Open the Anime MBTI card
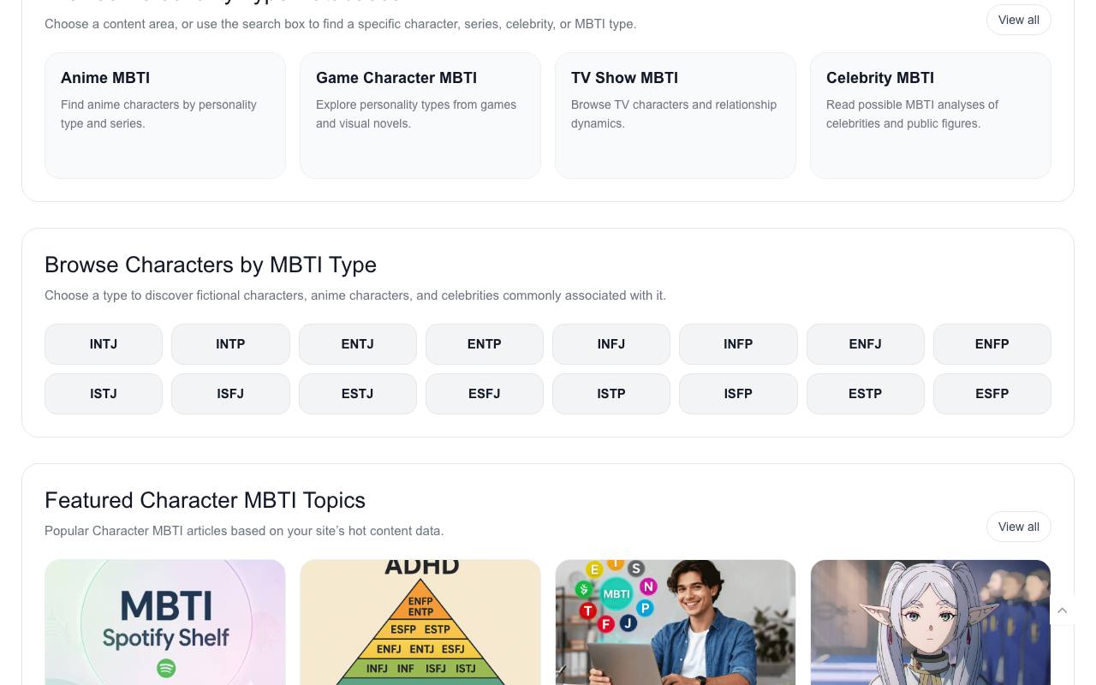Screen dimensions: 1096x685 [x=165, y=116]
